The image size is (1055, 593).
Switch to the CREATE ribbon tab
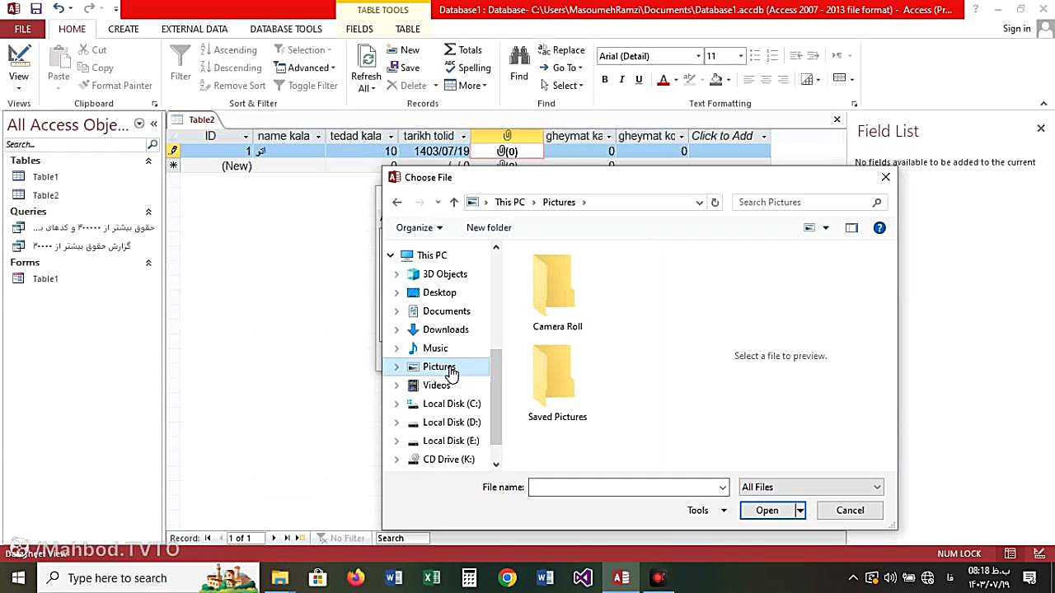124,29
